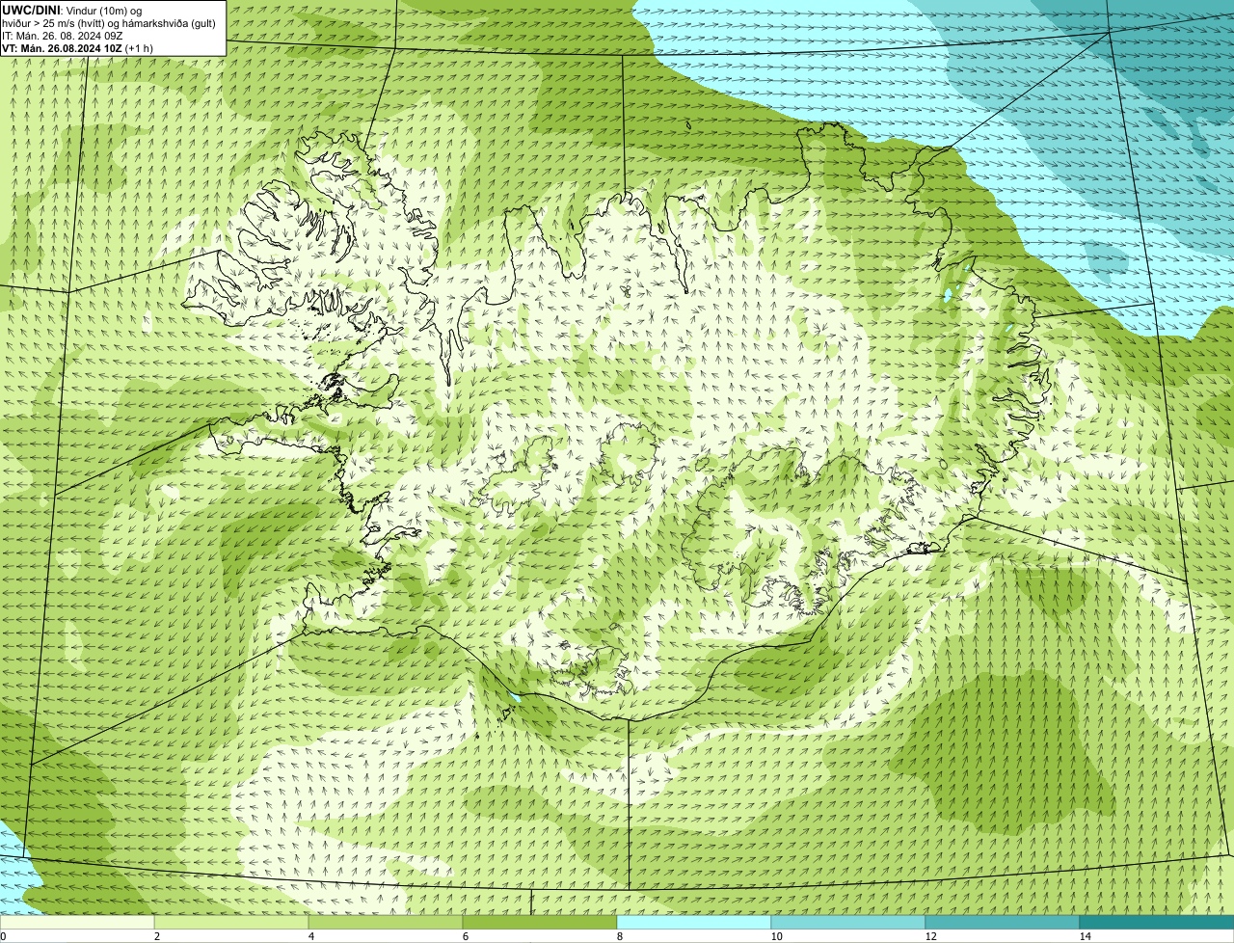This screenshot has width=1234, height=943.
Task: Click the medium green 4–6 legend swatch
Action: pyautogui.click(x=386, y=922)
